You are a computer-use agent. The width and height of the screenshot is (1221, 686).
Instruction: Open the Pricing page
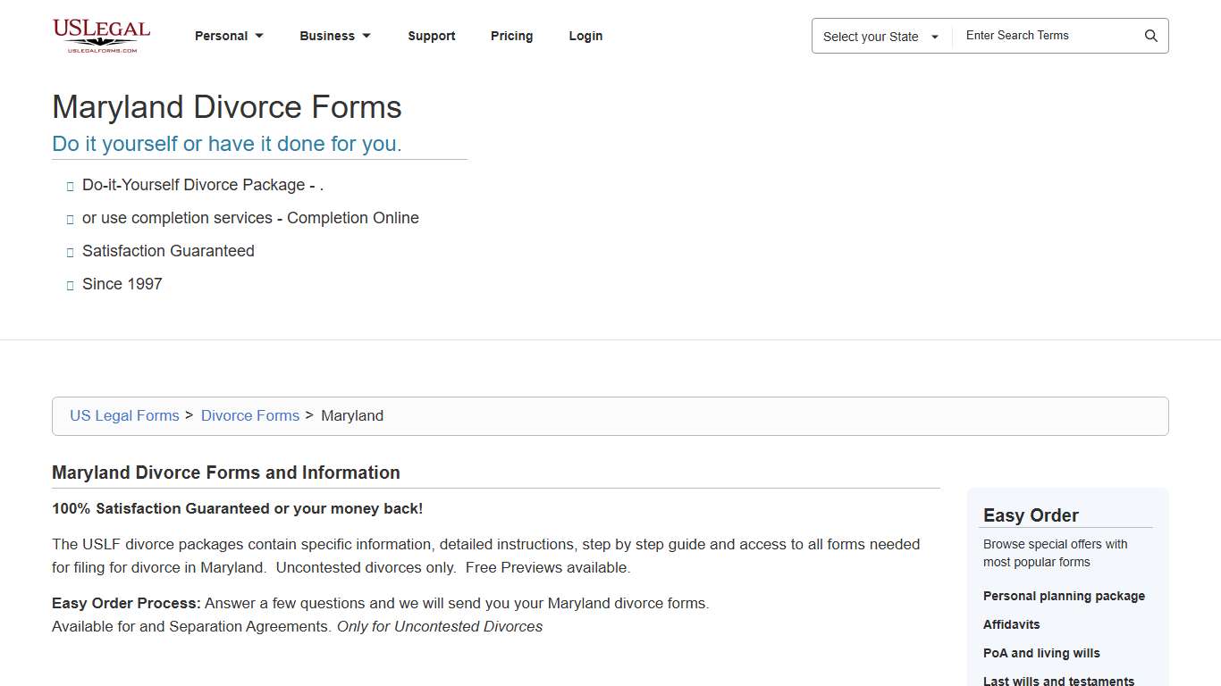pos(511,36)
